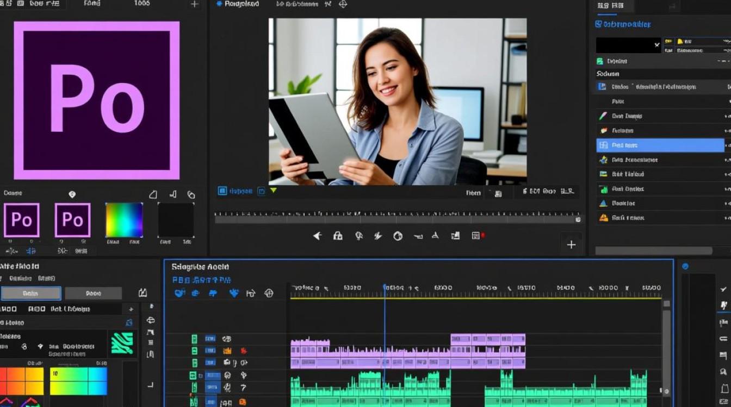731x407 pixels.
Task: Toggle the blue button on the second timeline track
Action: point(210,351)
